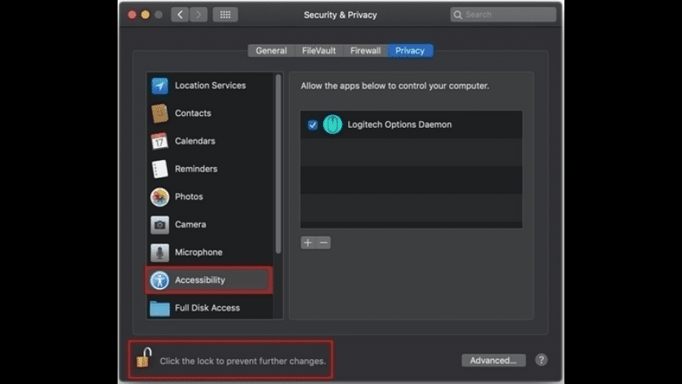Screen dimensions: 682x384
Task: Click the magnifier icon in search field
Action: pyautogui.click(x=458, y=15)
